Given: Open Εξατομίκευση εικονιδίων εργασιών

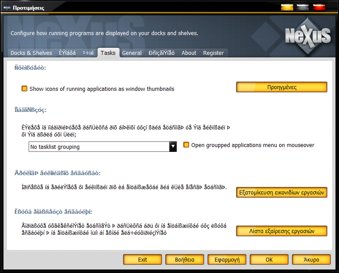Looking at the screenshot, I should coord(281,192).
